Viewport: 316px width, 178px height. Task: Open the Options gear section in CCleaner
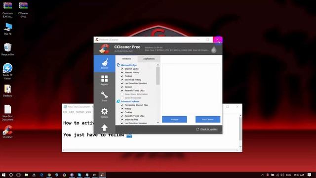104,113
